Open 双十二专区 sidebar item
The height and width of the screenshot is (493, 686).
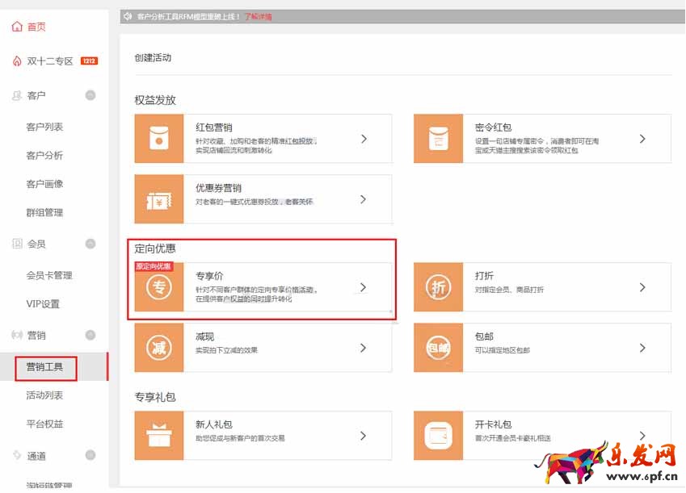(x=50, y=61)
